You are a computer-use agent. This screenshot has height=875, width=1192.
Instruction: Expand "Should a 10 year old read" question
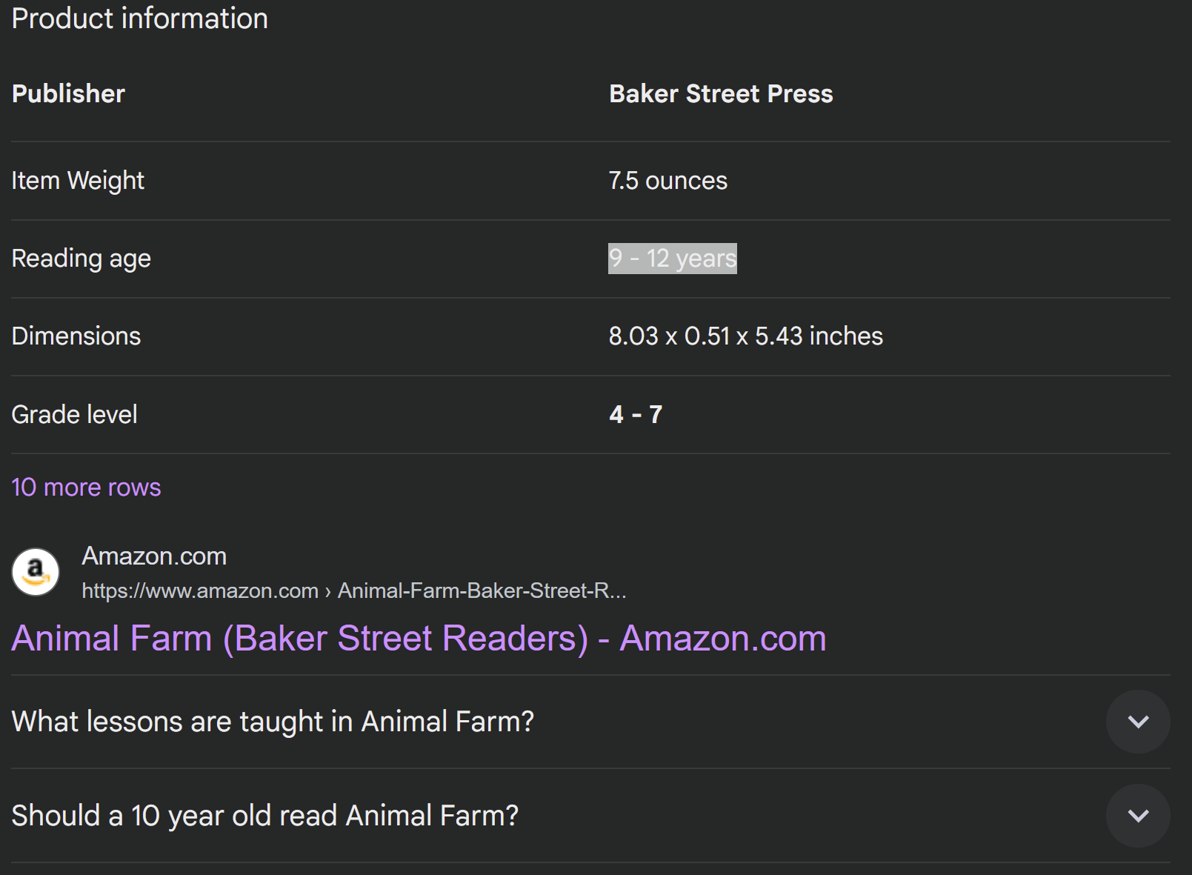click(1138, 816)
